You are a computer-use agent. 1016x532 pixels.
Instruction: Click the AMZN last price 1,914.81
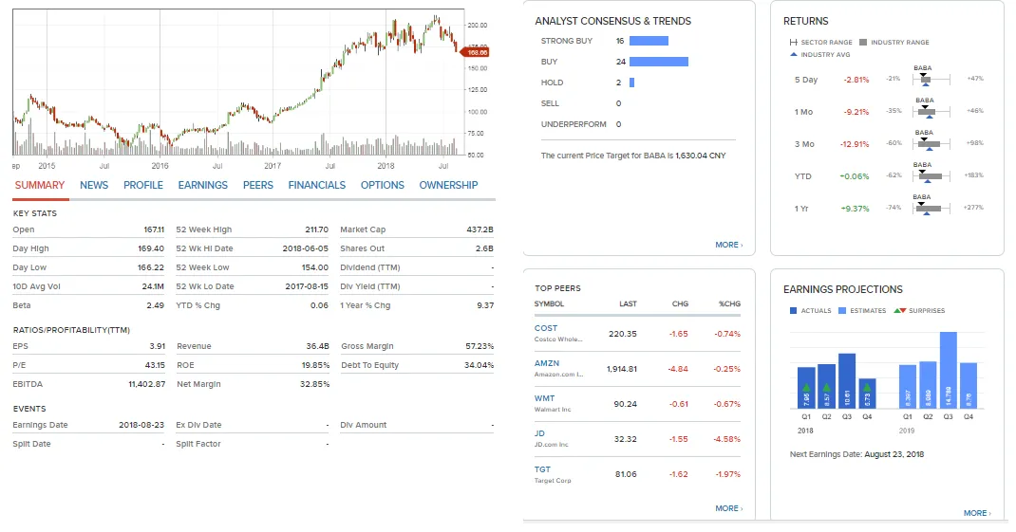pyautogui.click(x=621, y=369)
